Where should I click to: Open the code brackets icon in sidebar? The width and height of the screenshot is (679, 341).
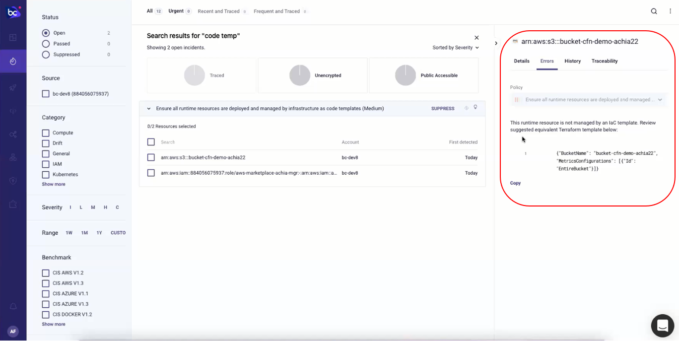13,111
